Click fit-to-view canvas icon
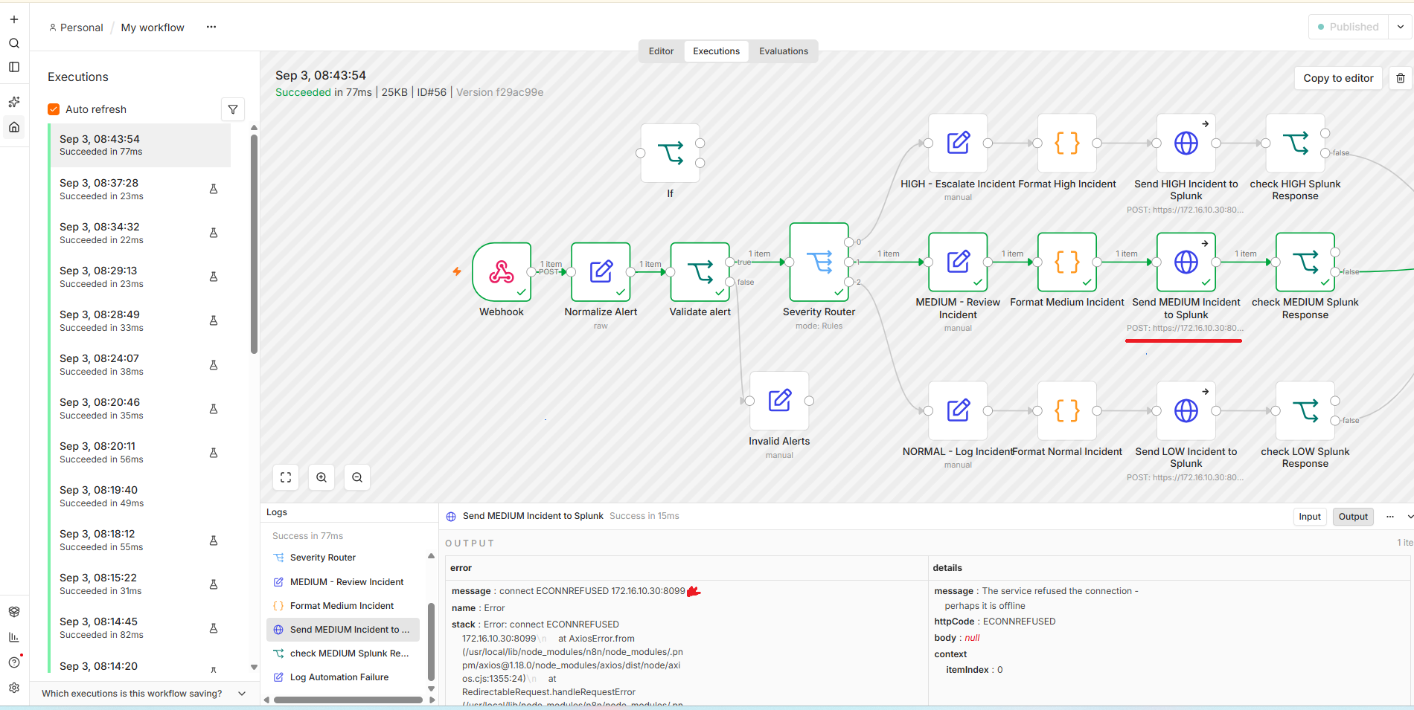 (x=286, y=477)
